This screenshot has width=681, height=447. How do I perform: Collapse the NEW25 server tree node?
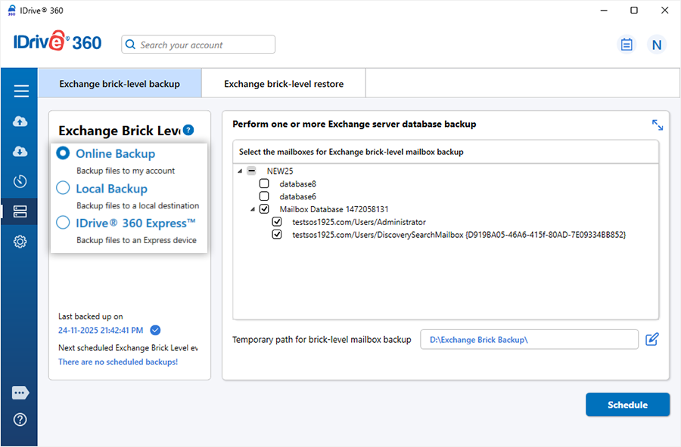tap(241, 171)
